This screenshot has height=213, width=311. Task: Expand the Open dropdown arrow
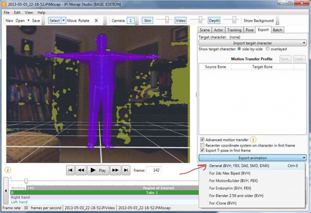pyautogui.click(x=28, y=21)
